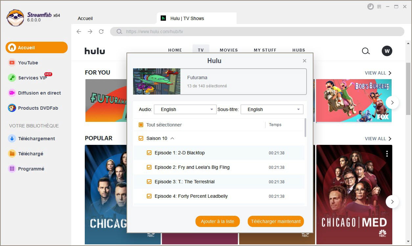This screenshot has height=246, width=412.
Task: Uncheck Episode 2: Fry and Leela's Big Fling
Action: (149, 167)
